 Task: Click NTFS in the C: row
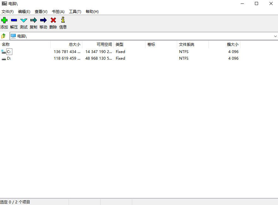(x=184, y=52)
